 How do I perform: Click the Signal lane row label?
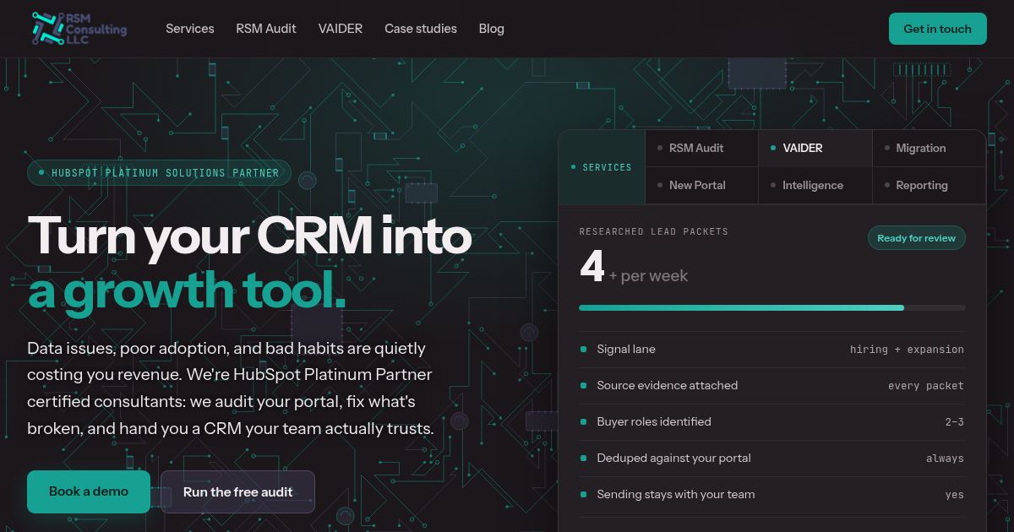[x=626, y=349]
